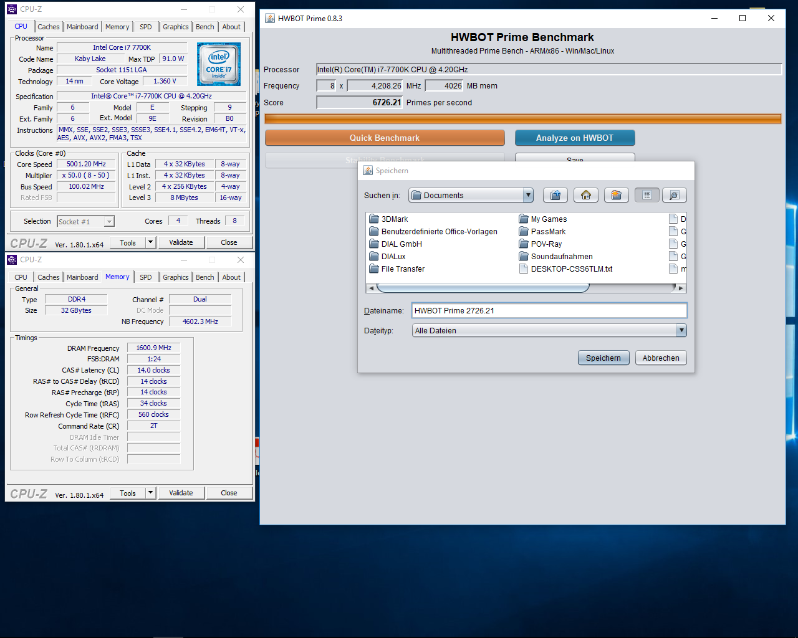798x638 pixels.
Task: Switch file chooser to List view
Action: coord(647,195)
